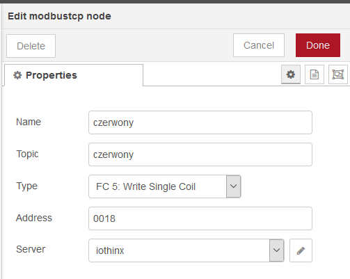The height and width of the screenshot is (279, 350).
Task: Expand the Type dropdown arrow
Action: pos(233,186)
